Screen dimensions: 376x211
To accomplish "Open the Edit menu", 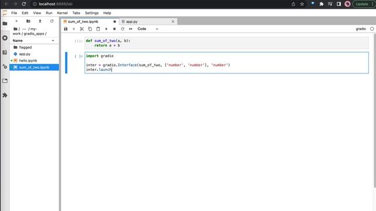I will point(25,13).
